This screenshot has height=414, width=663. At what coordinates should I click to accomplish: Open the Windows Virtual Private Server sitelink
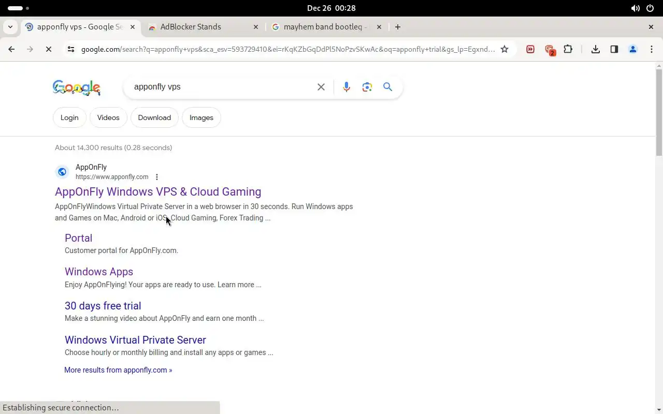pyautogui.click(x=135, y=340)
